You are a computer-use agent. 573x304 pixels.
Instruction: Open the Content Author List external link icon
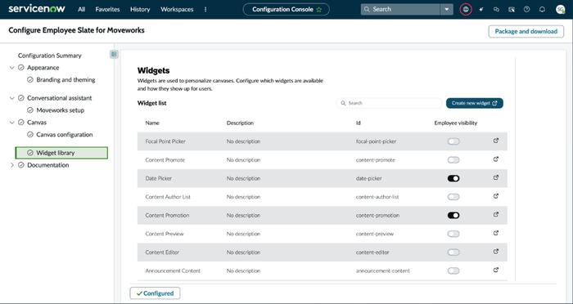[496, 196]
